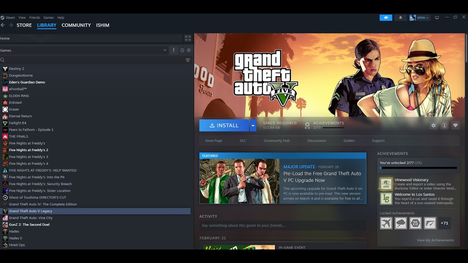Click the ready-to-play filter icon
Image resolution: width=468 pixels, height=263 pixels.
point(189,50)
